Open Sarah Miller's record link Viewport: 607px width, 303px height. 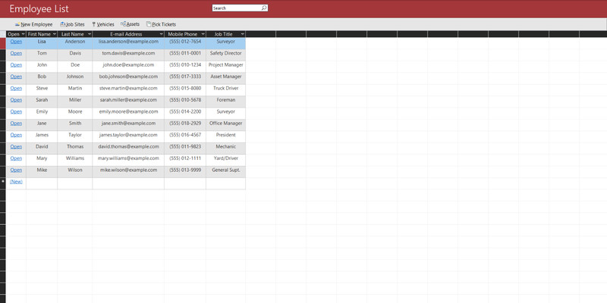tap(16, 100)
